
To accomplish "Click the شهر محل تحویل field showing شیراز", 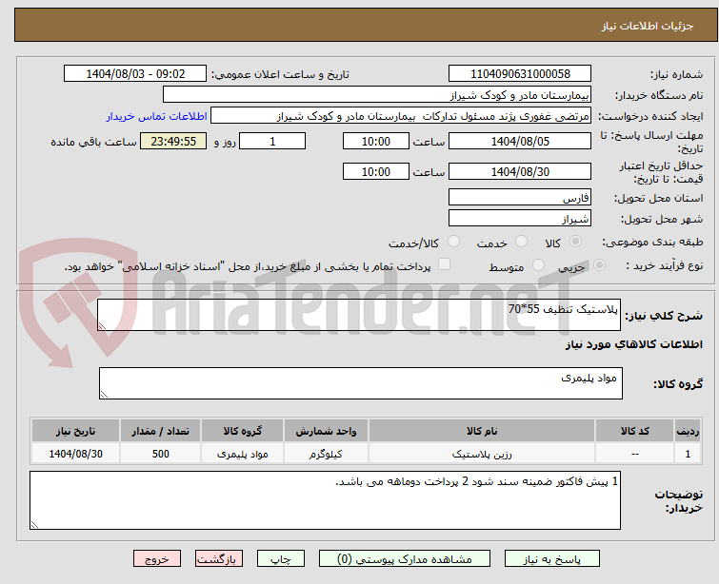I will click(520, 219).
